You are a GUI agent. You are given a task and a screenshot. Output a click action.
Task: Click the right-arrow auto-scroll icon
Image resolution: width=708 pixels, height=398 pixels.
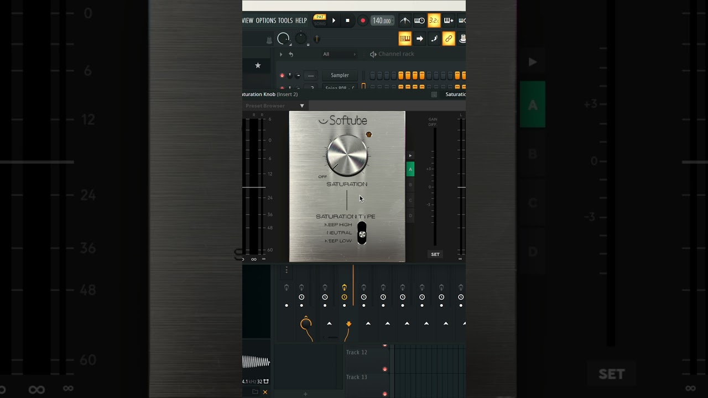(420, 39)
